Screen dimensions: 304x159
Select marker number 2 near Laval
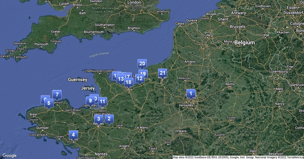pyautogui.click(x=109, y=119)
